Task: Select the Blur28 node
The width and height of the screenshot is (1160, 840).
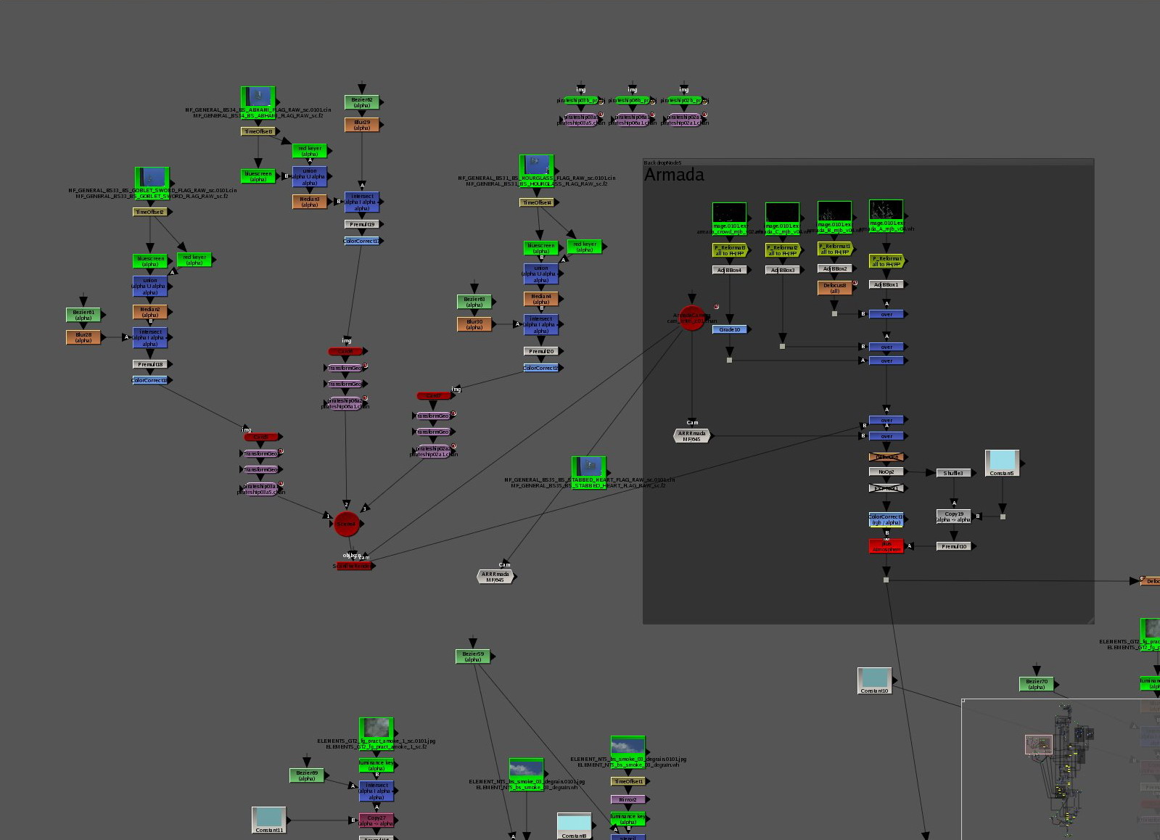Action: (x=83, y=337)
